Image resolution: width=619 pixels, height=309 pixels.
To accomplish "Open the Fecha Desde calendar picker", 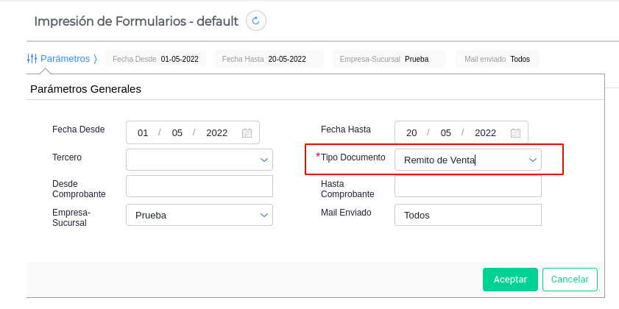I will (x=247, y=133).
